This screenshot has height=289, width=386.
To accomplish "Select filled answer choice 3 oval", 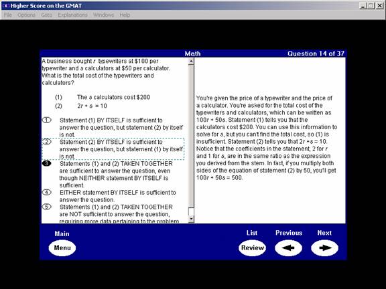I will click(x=46, y=163).
